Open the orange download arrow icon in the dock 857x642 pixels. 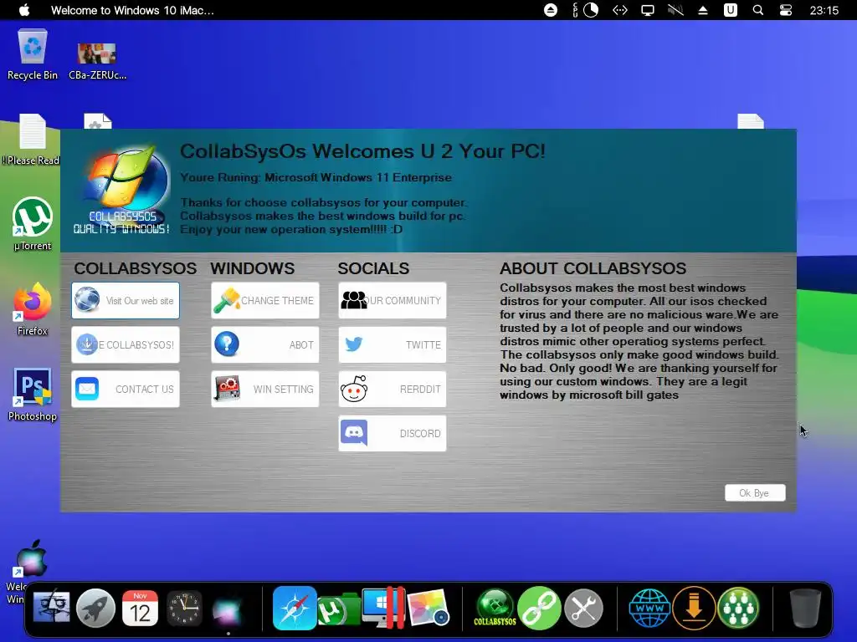694,608
